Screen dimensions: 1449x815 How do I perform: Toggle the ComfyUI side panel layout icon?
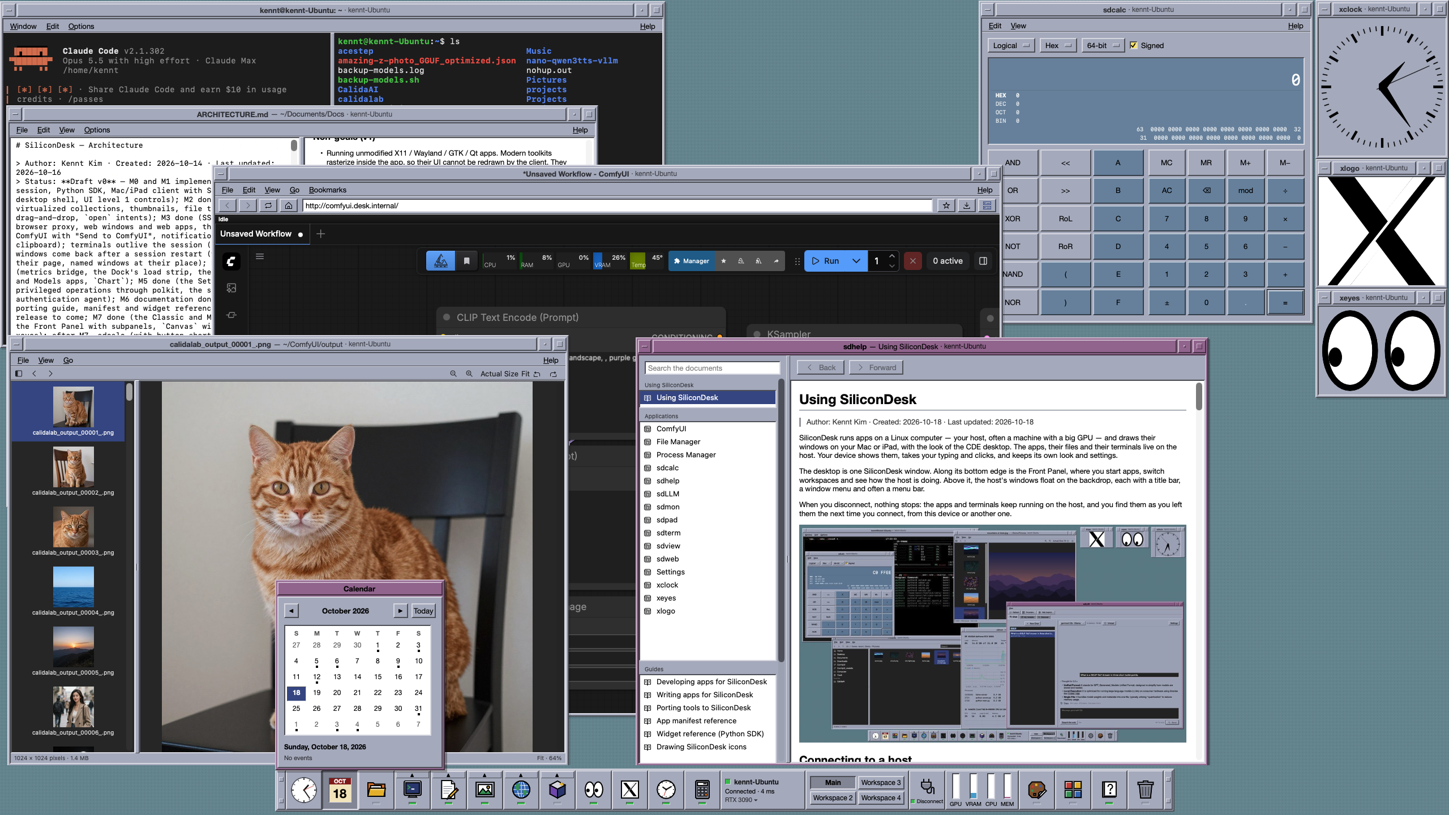pyautogui.click(x=983, y=261)
